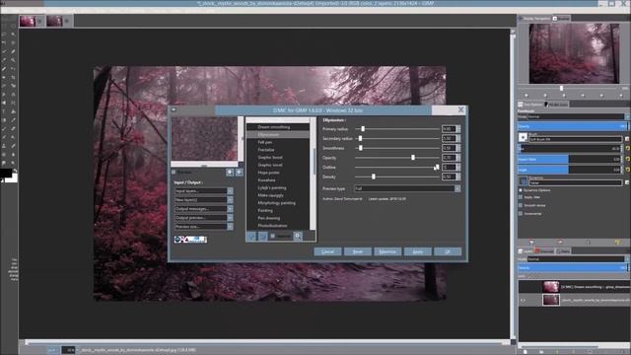
Task: Select the Text tool in toolbox
Action: point(4,111)
